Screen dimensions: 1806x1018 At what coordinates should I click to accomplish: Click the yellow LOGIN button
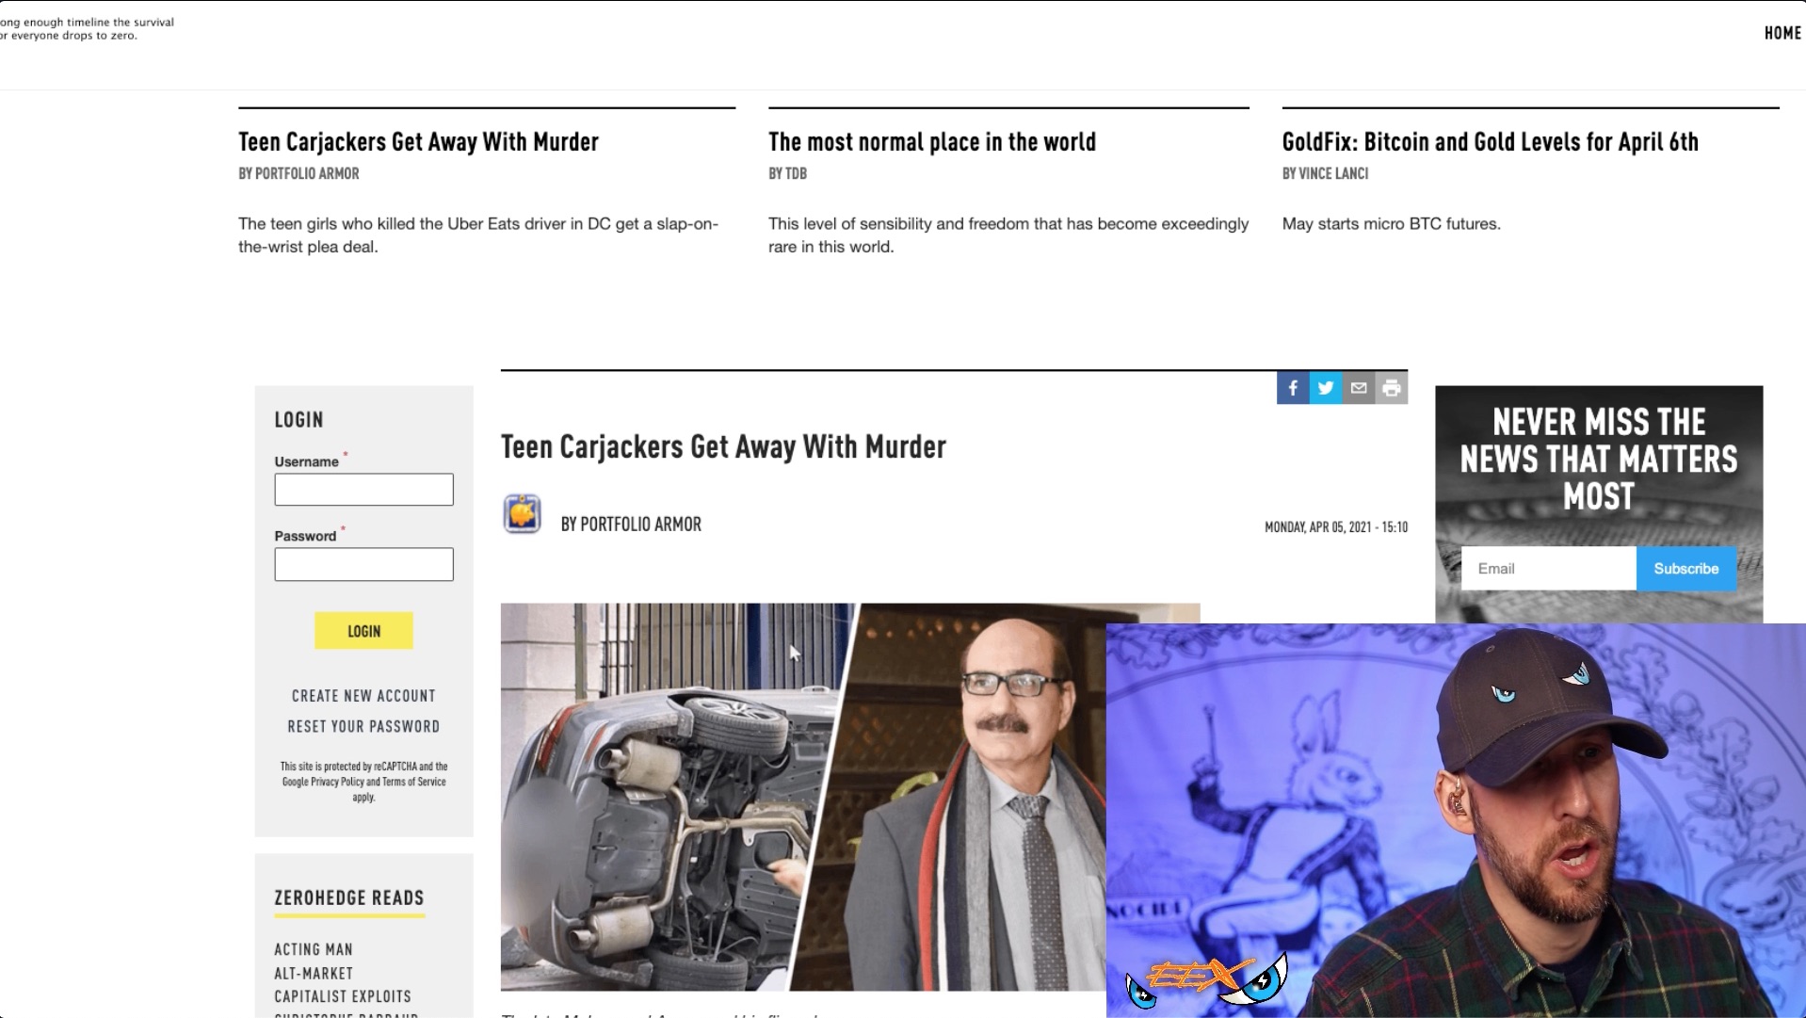pos(363,631)
